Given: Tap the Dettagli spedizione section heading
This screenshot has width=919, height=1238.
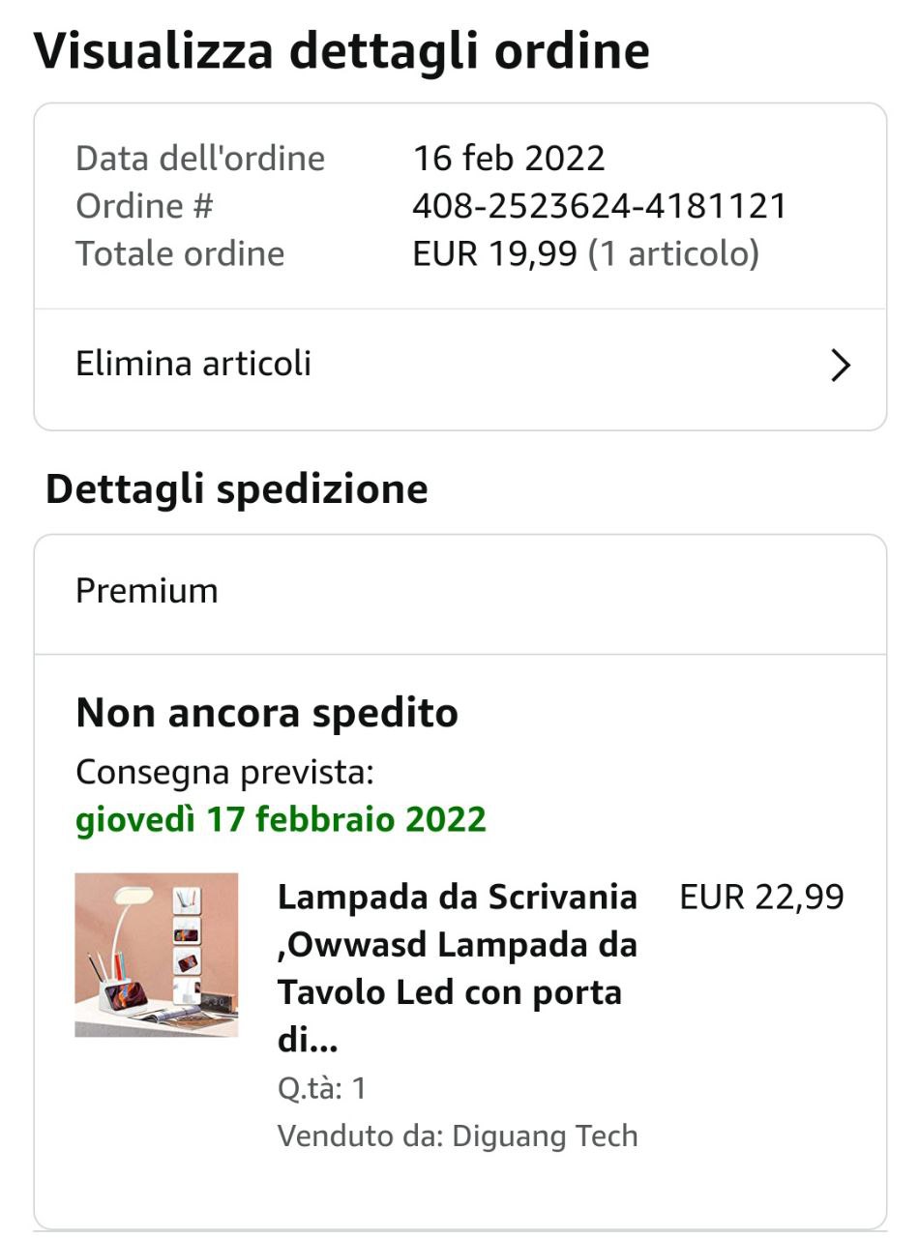Looking at the screenshot, I should (x=237, y=489).
